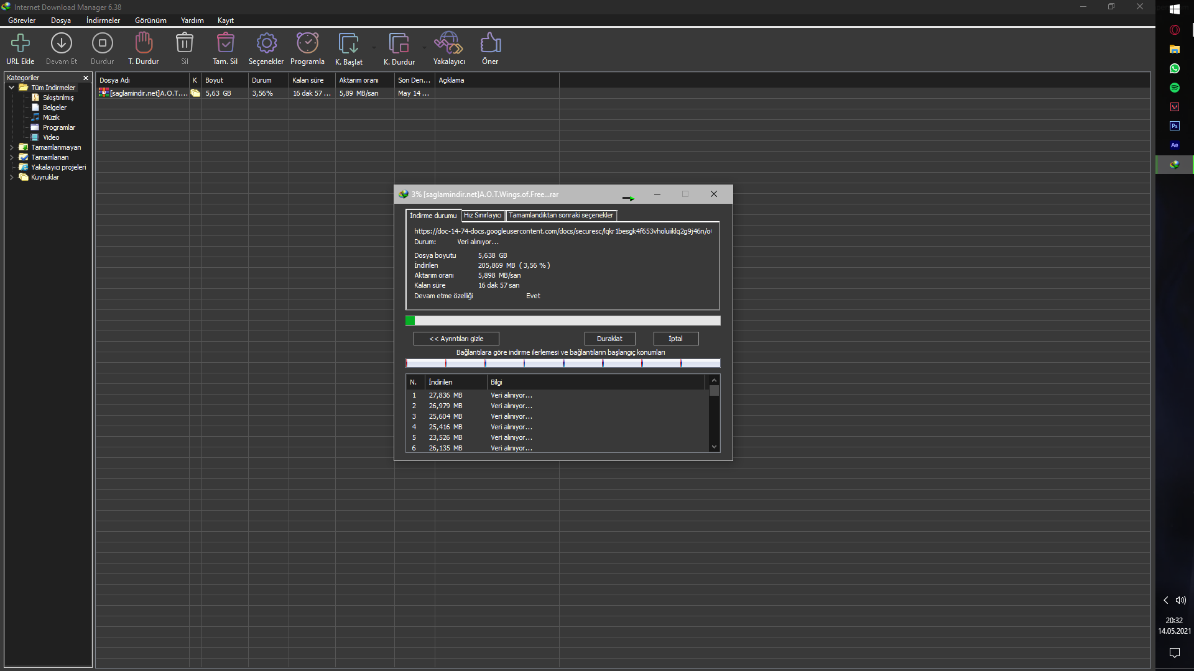Click Tam. Sil delete completed icon
Viewport: 1194px width, 671px height.
point(225,43)
